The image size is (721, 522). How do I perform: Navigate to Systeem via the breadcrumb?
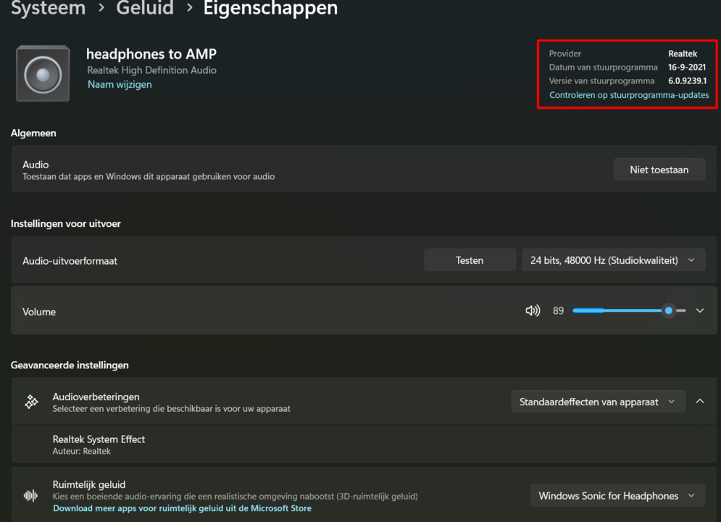point(47,9)
